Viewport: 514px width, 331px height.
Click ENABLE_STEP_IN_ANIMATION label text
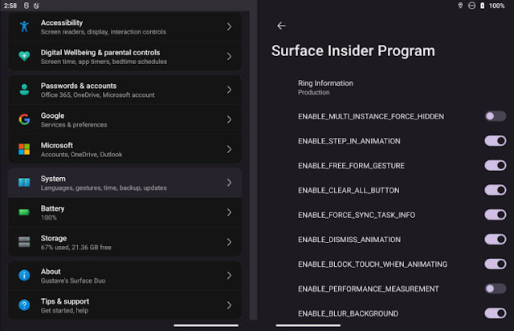349,141
